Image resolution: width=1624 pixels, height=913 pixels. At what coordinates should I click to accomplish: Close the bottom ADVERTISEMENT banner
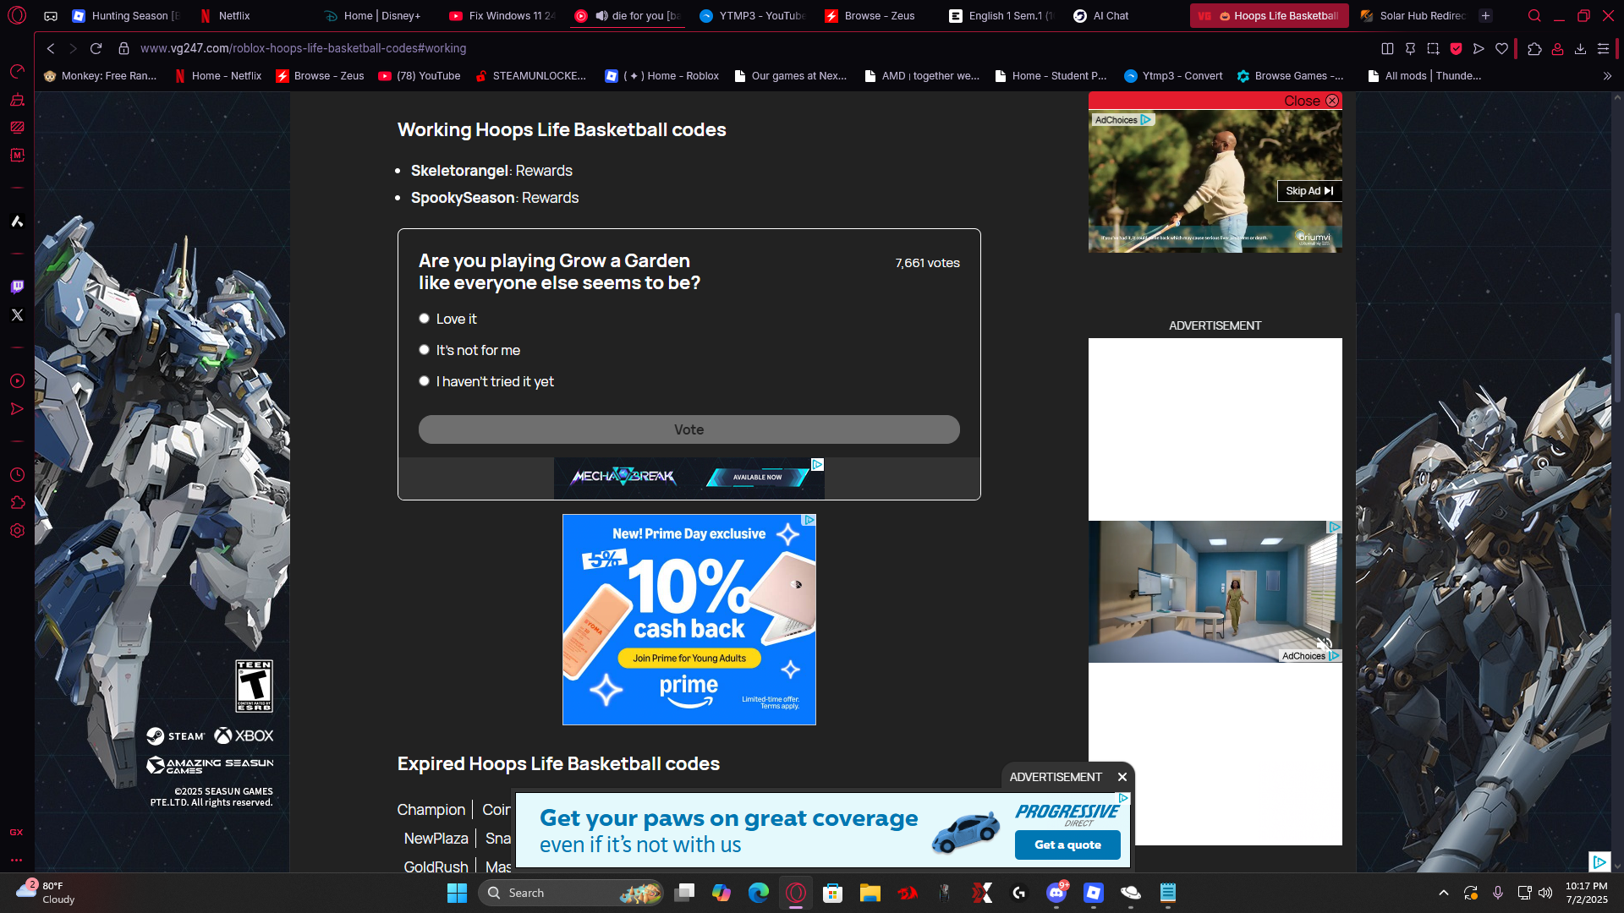[1122, 777]
